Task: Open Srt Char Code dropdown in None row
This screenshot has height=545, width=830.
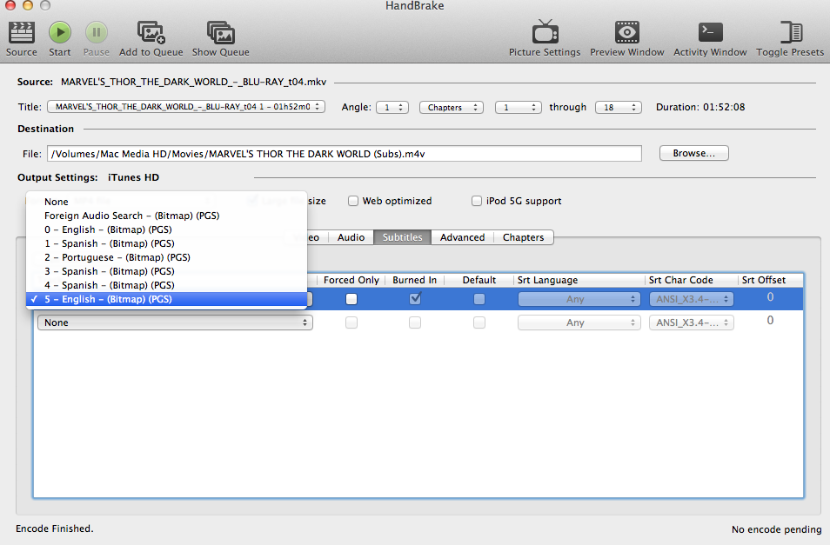Action: pyautogui.click(x=692, y=322)
